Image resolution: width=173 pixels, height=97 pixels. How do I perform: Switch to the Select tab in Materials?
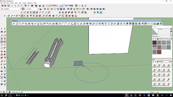(154, 36)
